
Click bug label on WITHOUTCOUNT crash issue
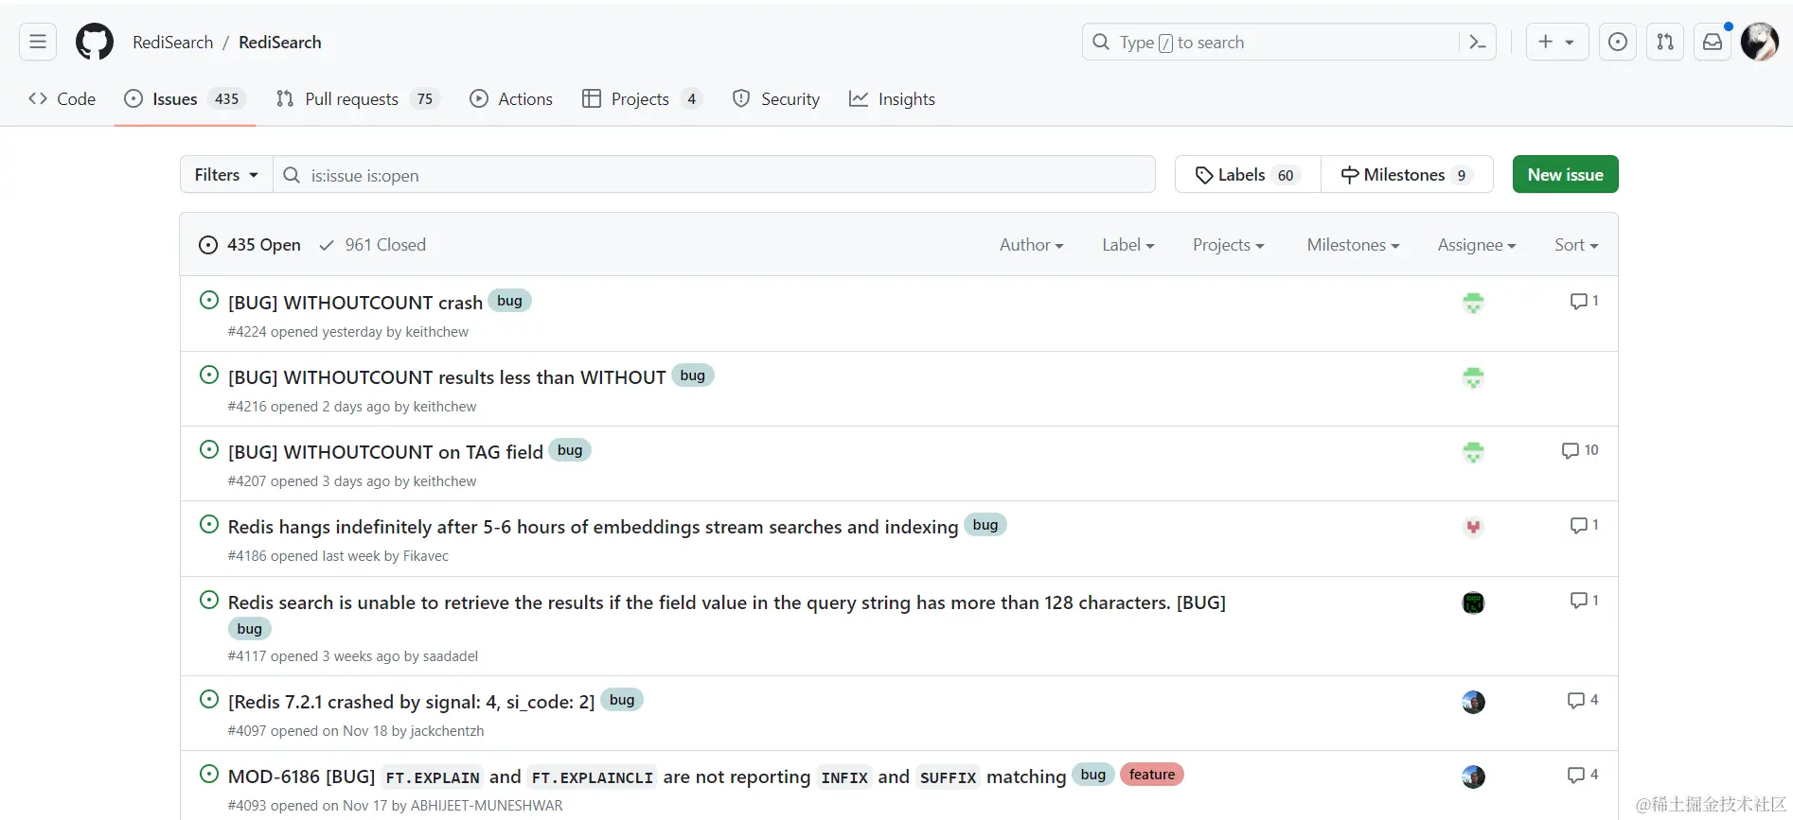coord(509,301)
